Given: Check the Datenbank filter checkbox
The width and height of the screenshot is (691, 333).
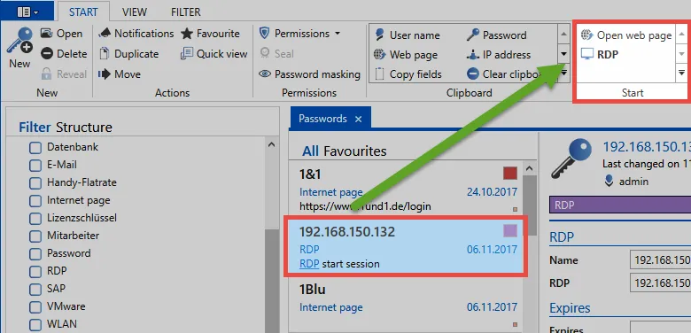Looking at the screenshot, I should coord(35,148).
